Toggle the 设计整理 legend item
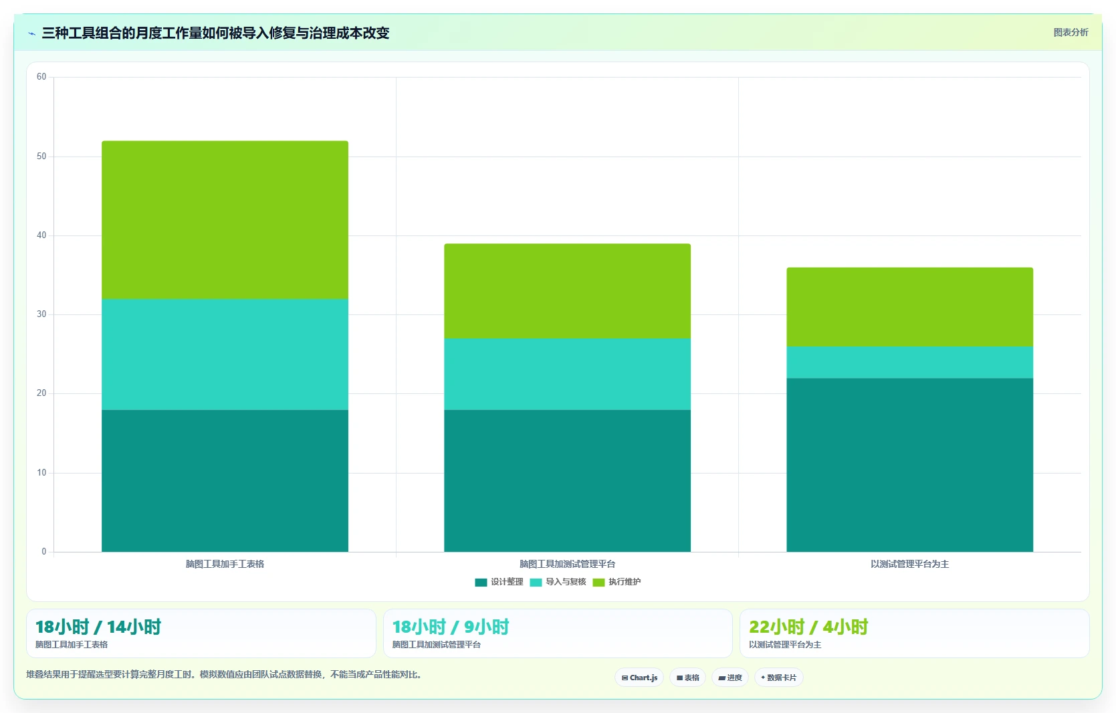 (x=499, y=582)
